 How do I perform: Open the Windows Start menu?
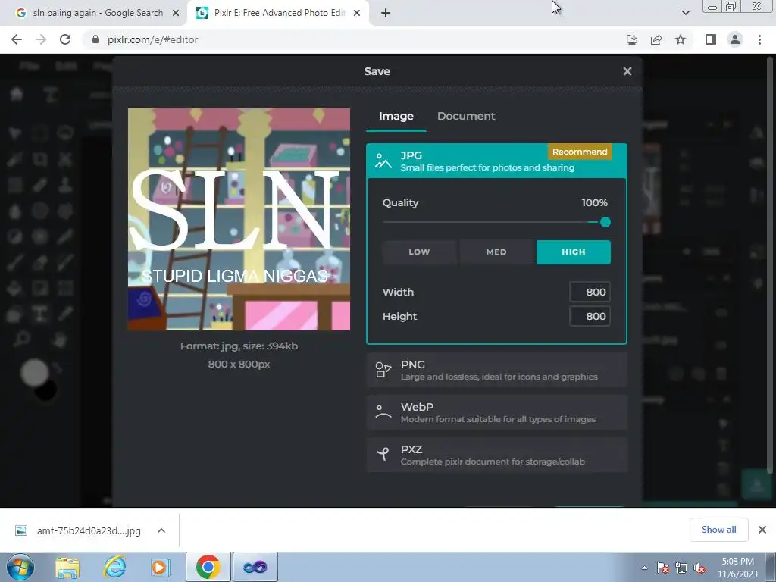pos(20,567)
